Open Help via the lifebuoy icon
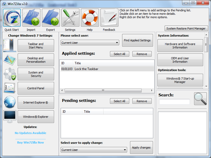This screenshot has width=211, height=158. pos(90,18)
